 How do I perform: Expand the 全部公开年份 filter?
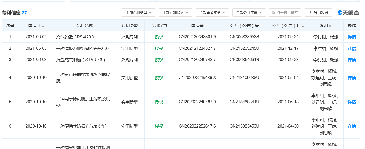pyautogui.click(x=249, y=13)
